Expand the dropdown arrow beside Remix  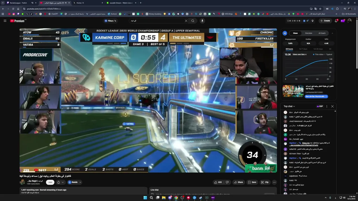pyautogui.click(x=80, y=182)
